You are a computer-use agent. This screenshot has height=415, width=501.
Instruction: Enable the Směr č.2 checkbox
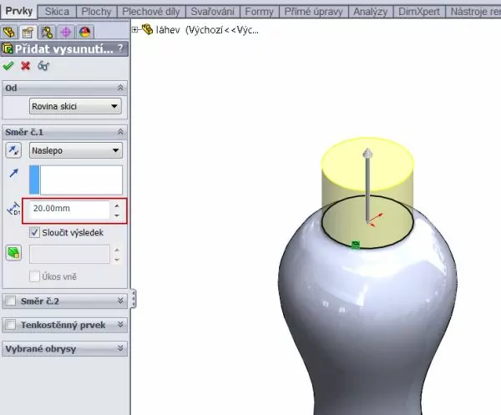tap(10, 301)
